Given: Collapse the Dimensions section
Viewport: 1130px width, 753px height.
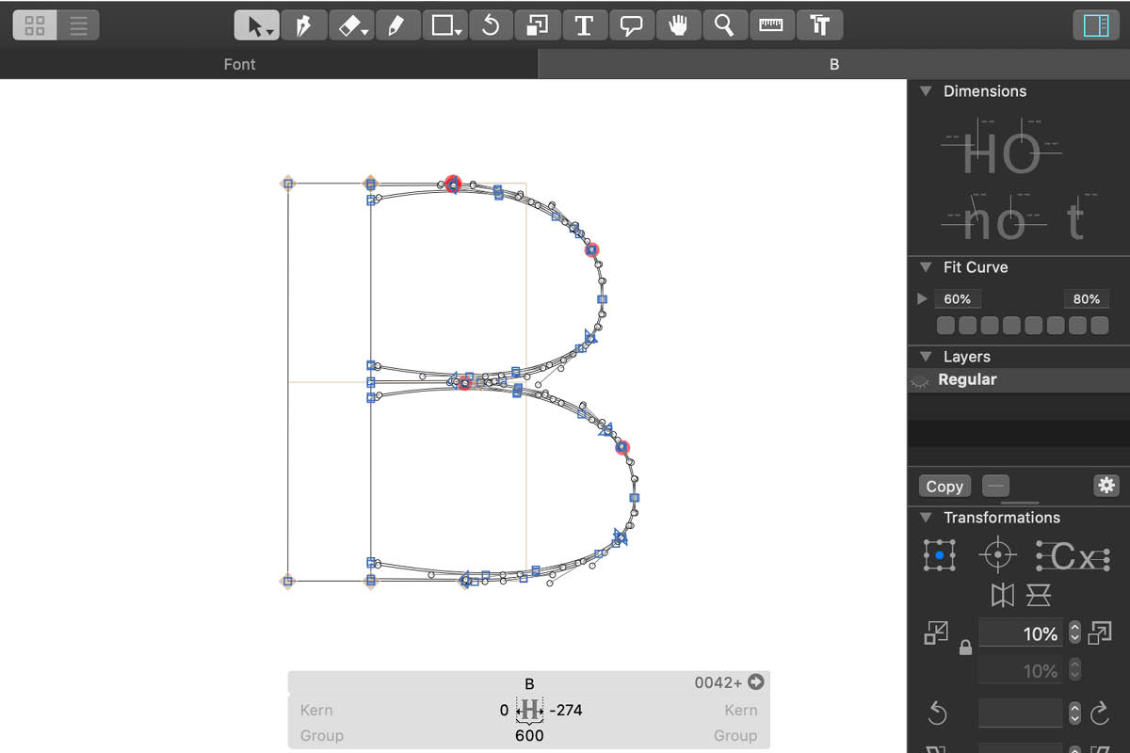Looking at the screenshot, I should click(926, 91).
